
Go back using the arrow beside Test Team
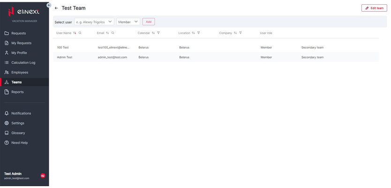[x=56, y=8]
